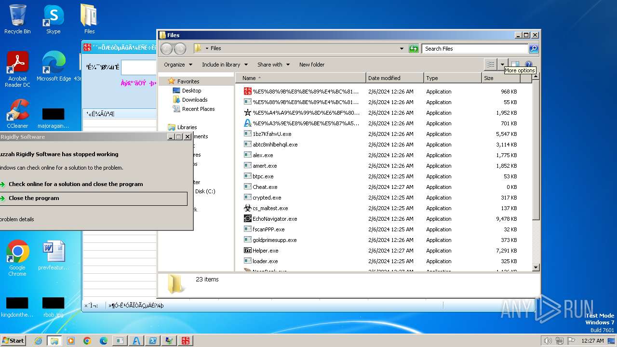Open Windows Media Player taskbar icon

tap(71, 341)
